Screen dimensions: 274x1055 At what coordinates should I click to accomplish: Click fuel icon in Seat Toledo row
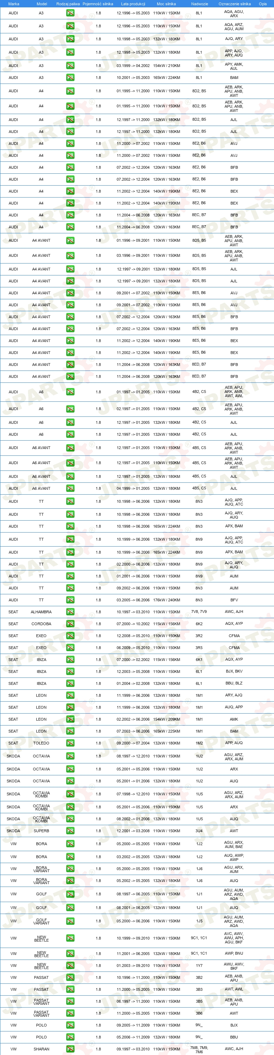(70, 743)
